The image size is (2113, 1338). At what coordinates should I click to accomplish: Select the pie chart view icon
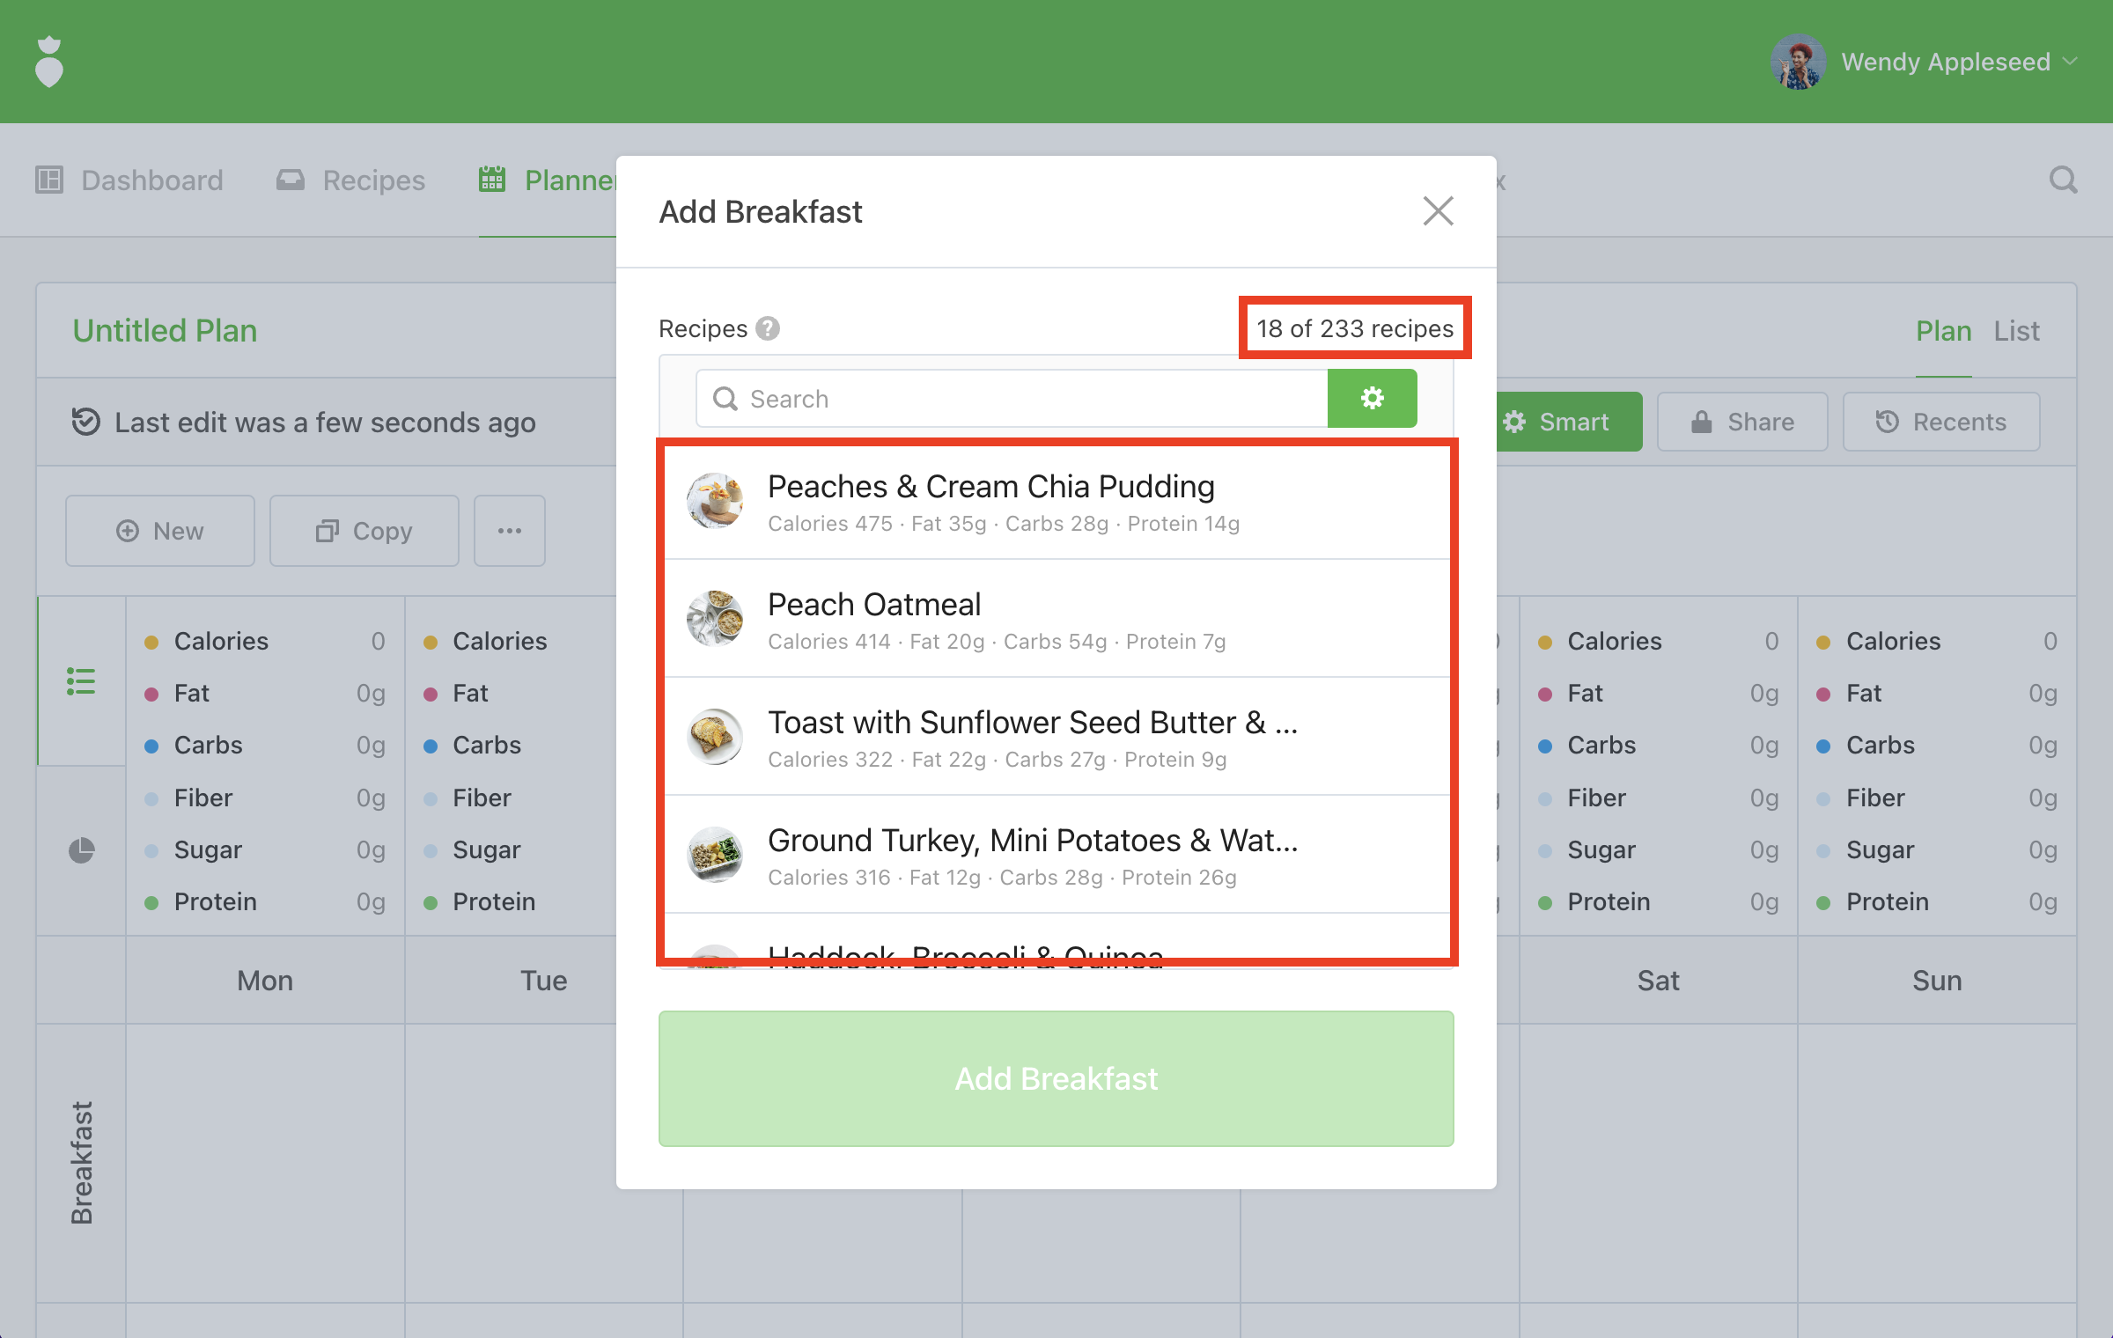point(81,850)
